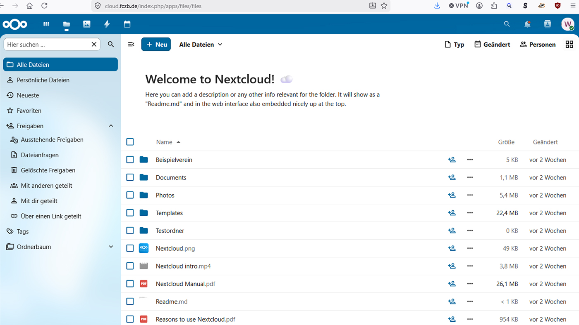Sort by Geändert column header
The height and width of the screenshot is (325, 579).
click(x=545, y=142)
